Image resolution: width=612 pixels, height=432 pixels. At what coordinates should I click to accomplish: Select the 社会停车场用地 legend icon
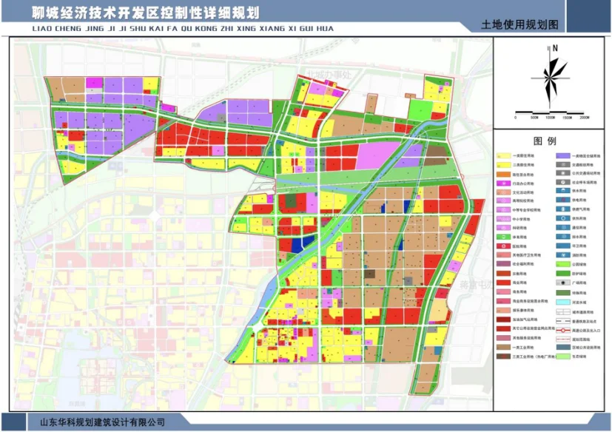(563, 183)
